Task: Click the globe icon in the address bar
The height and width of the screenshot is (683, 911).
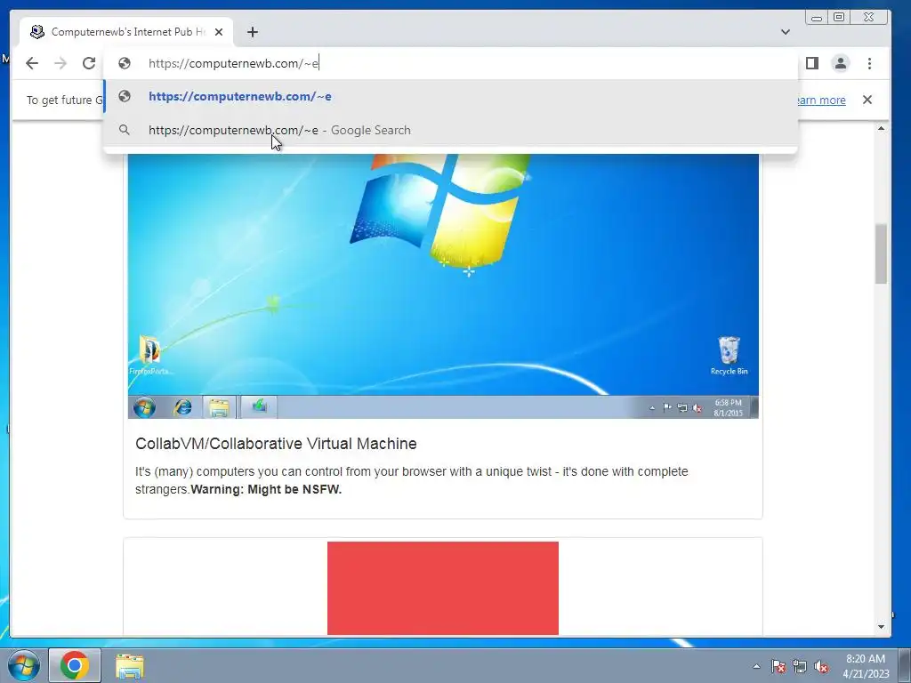Action: (125, 63)
